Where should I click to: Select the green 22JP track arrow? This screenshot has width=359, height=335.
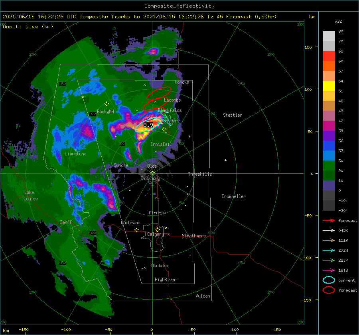[329, 260]
